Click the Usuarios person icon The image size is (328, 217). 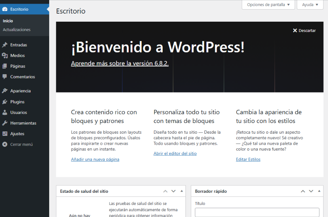tap(5, 112)
